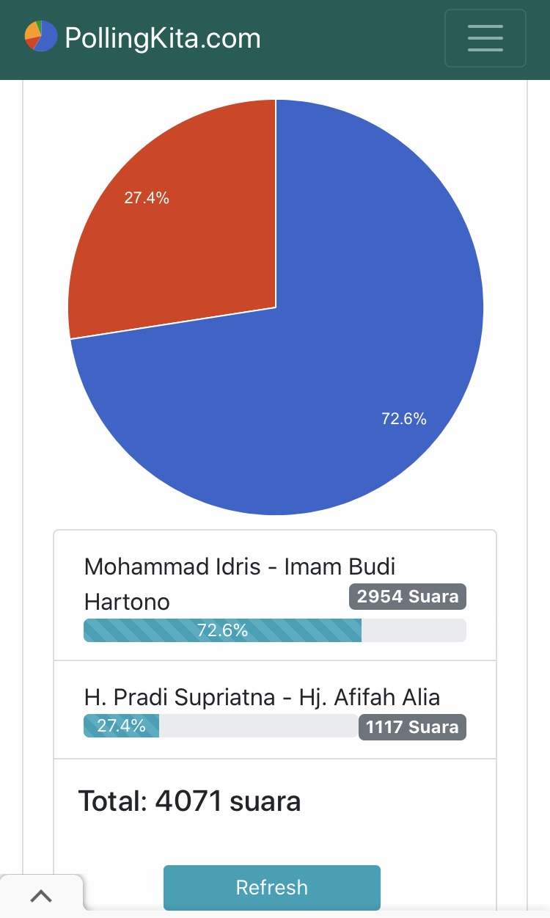Click the filled 72.6% progress bar
Image resolution: width=550 pixels, height=918 pixels.
point(222,630)
